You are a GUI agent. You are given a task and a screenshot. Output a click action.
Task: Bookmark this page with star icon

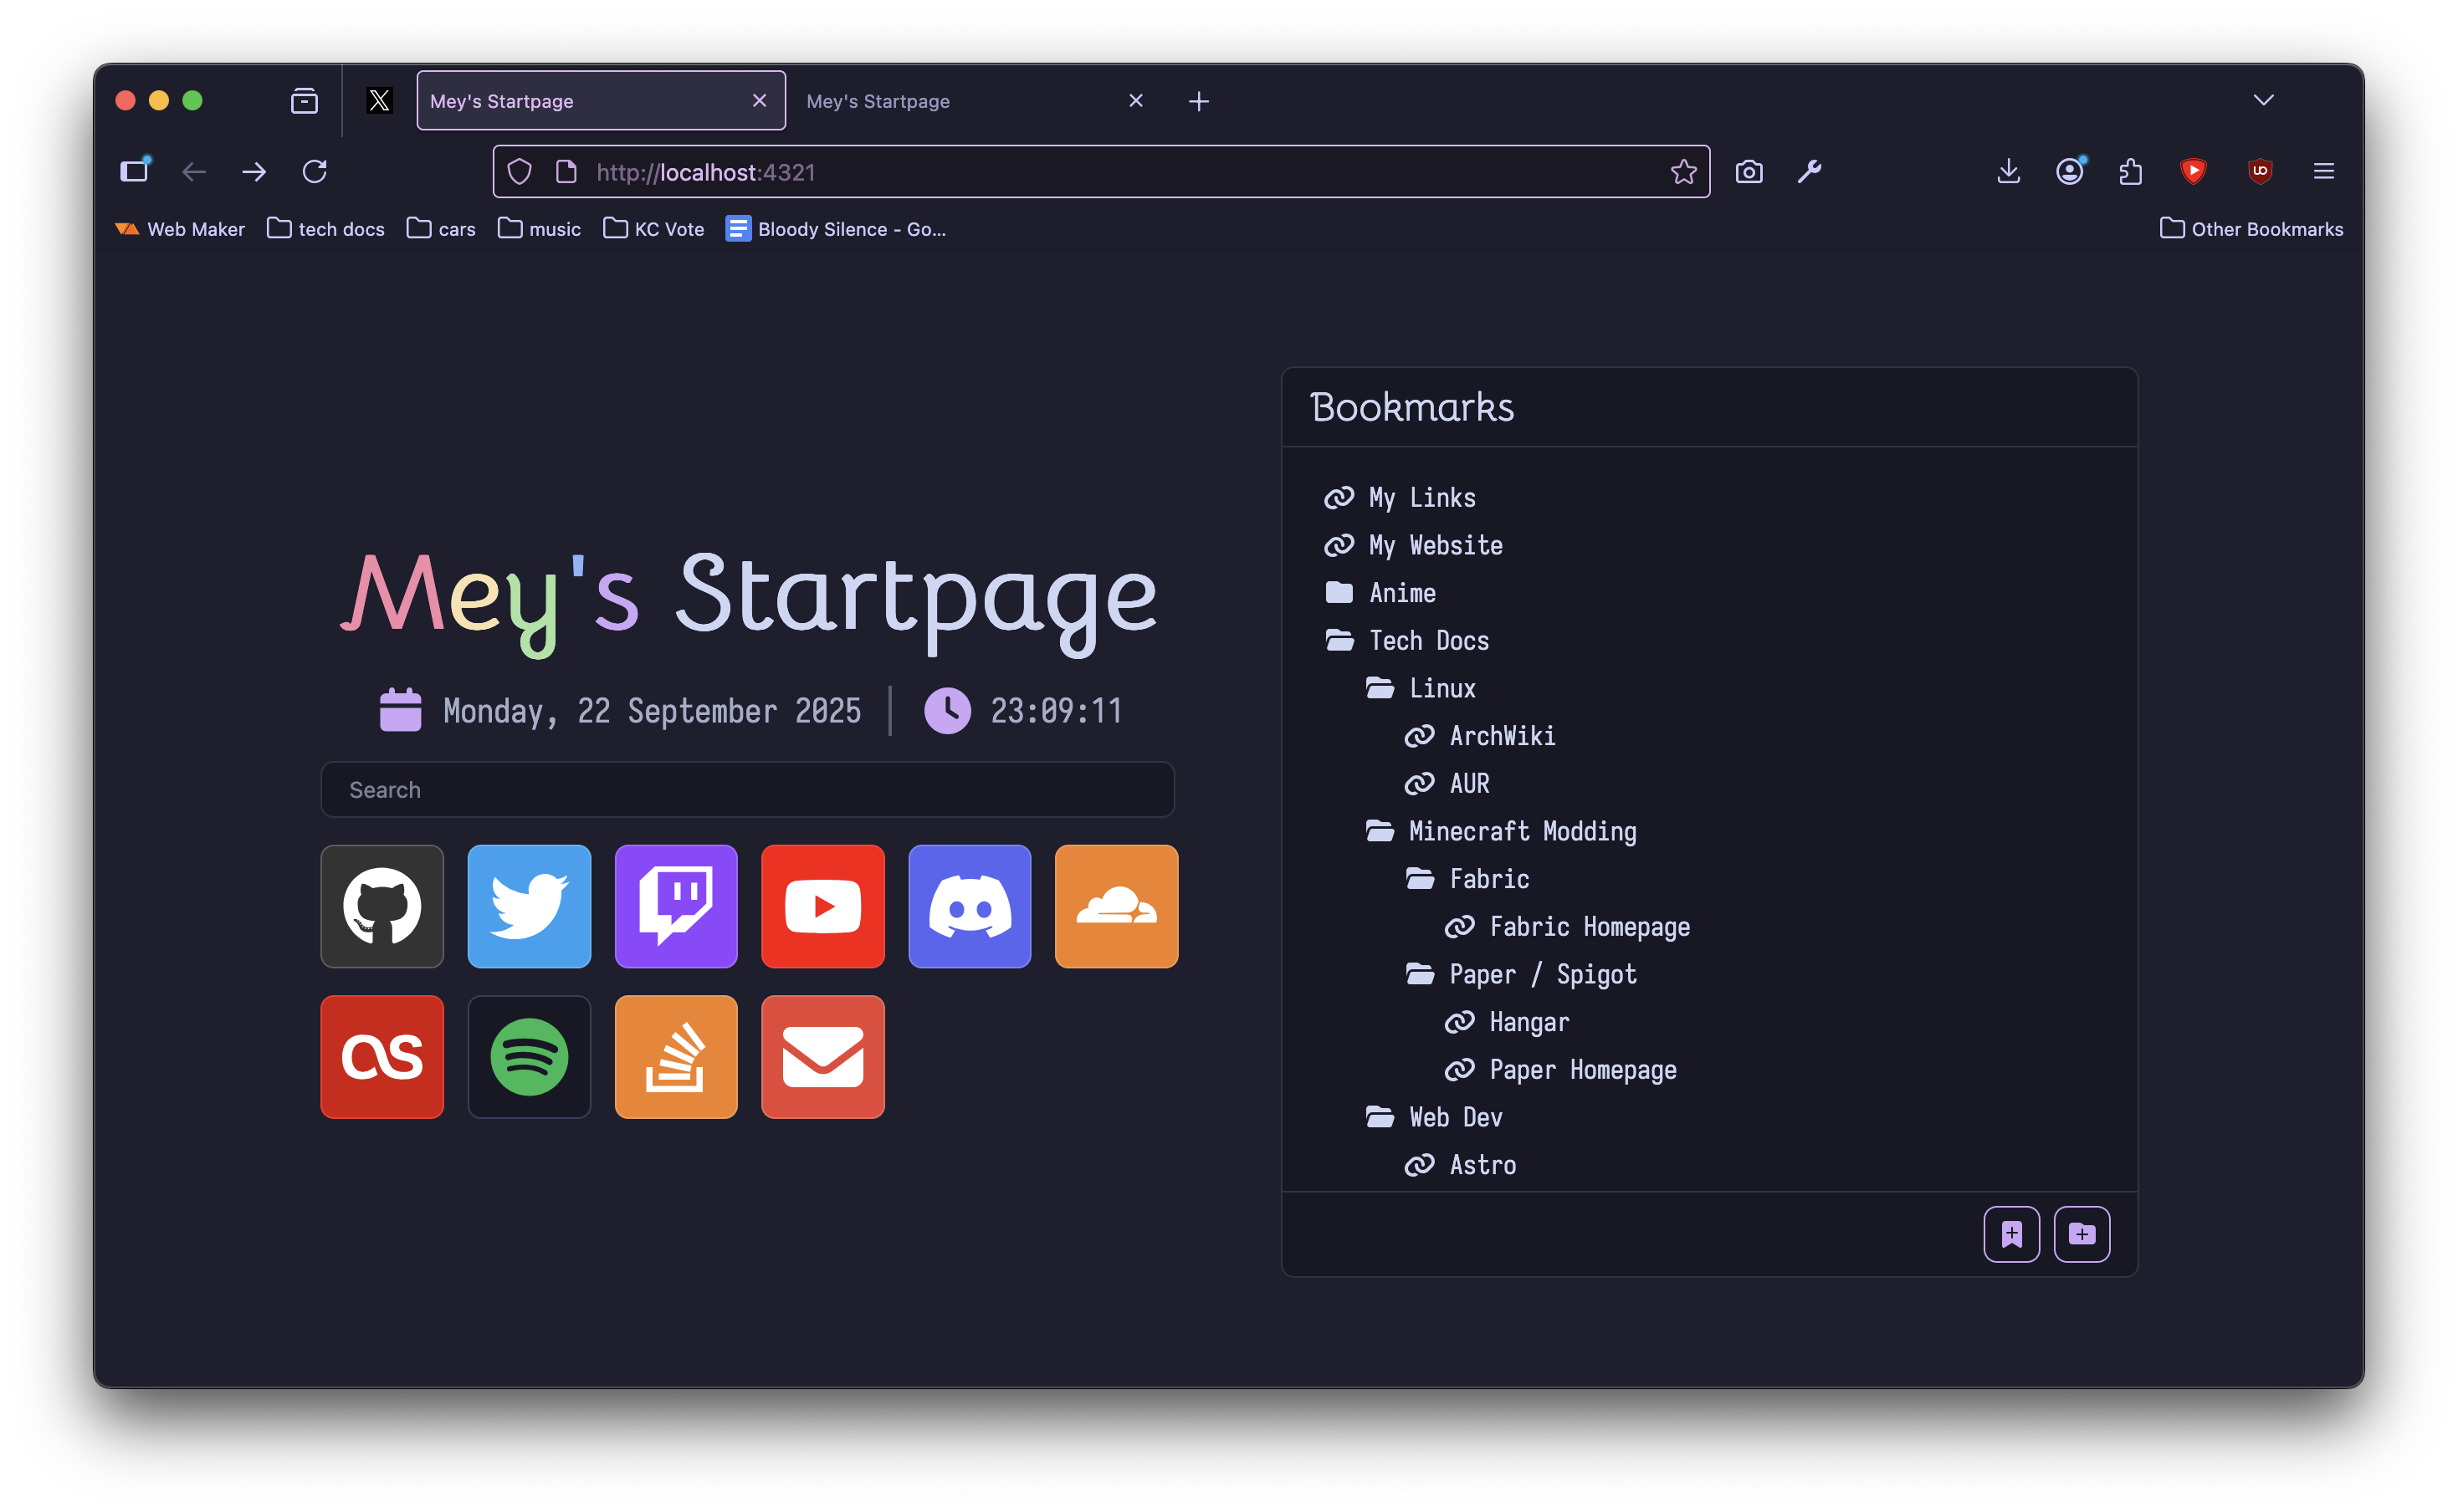(x=1682, y=172)
